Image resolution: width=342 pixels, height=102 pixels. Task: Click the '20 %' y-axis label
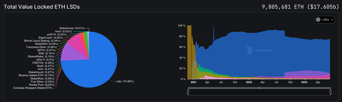pyautogui.click(x=183, y=69)
